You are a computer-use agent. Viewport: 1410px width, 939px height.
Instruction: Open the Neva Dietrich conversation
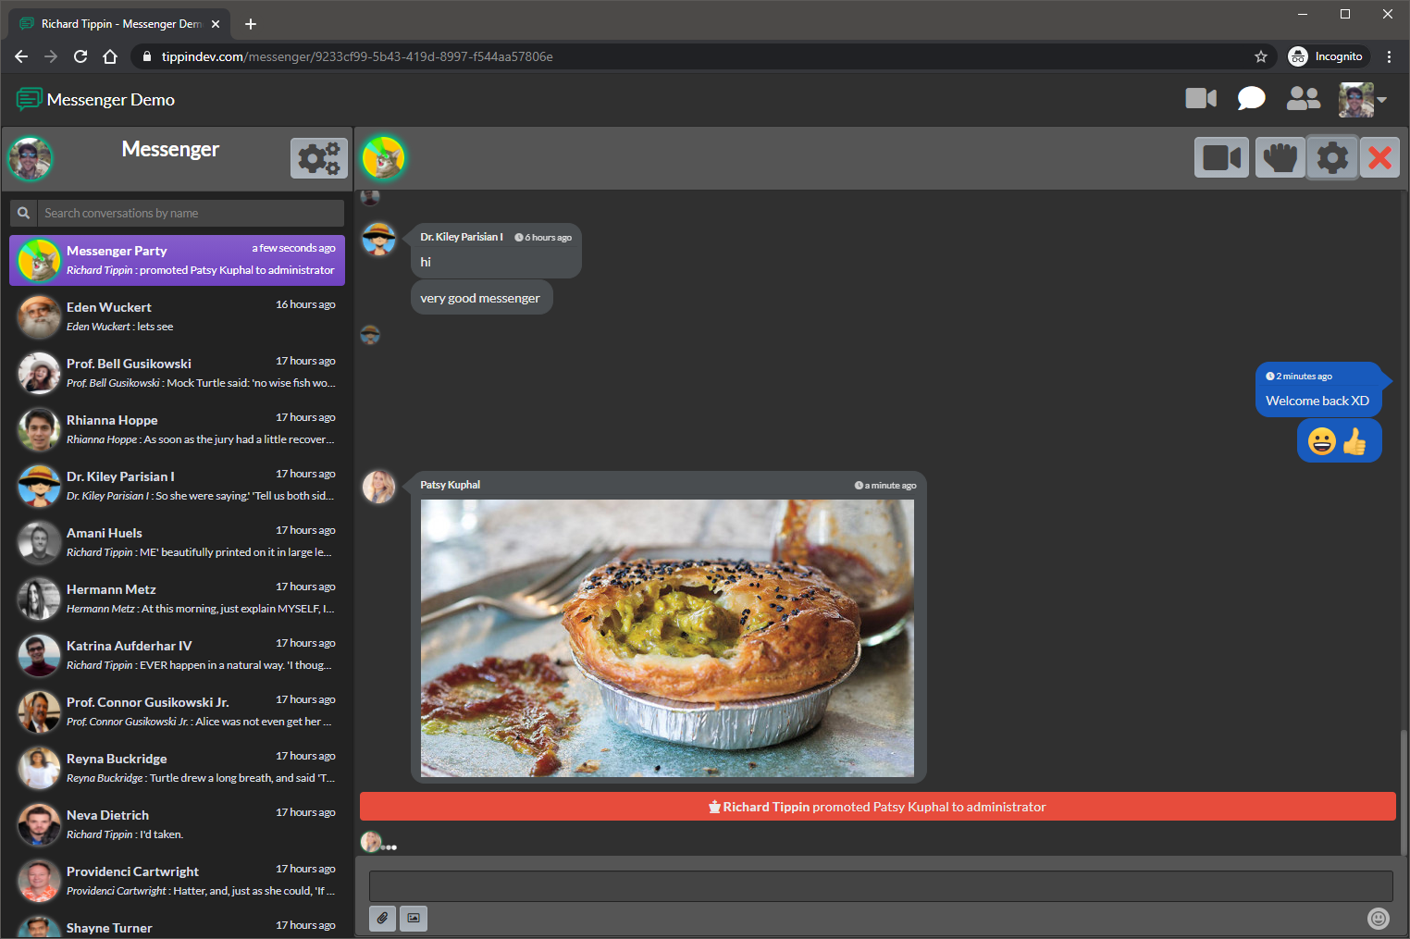pos(177,824)
